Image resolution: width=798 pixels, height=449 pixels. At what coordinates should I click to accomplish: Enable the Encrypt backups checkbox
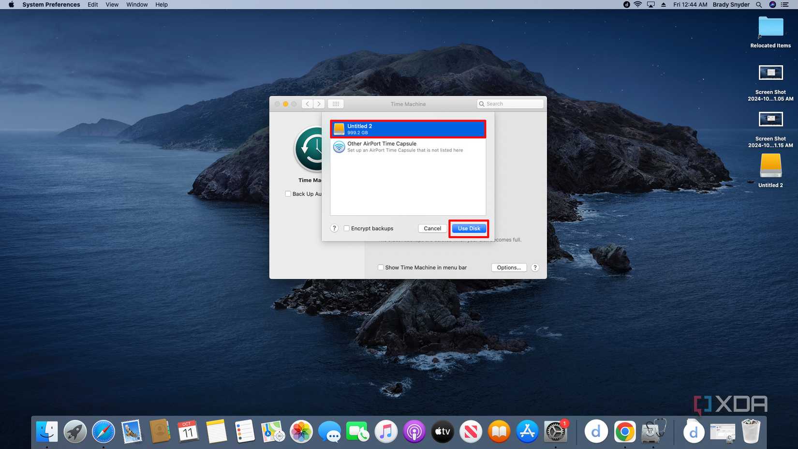click(346, 228)
